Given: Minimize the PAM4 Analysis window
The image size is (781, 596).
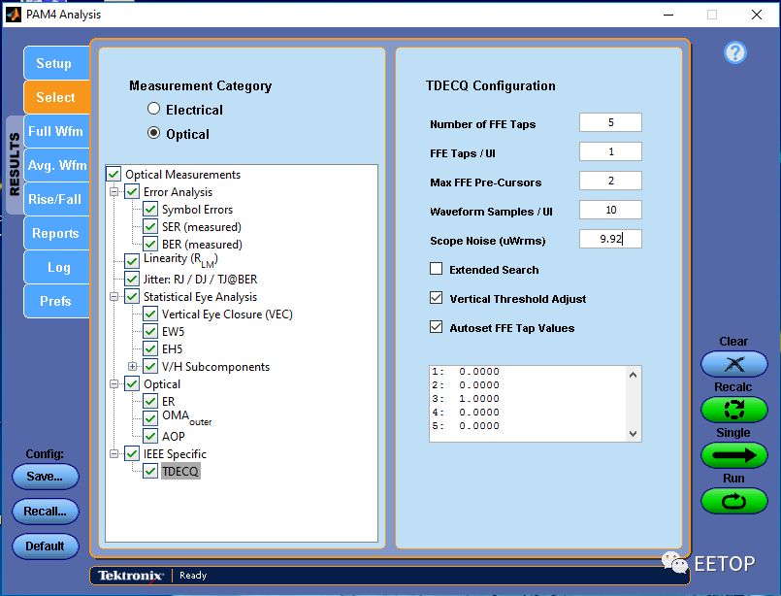Looking at the screenshot, I should pyautogui.click(x=668, y=15).
